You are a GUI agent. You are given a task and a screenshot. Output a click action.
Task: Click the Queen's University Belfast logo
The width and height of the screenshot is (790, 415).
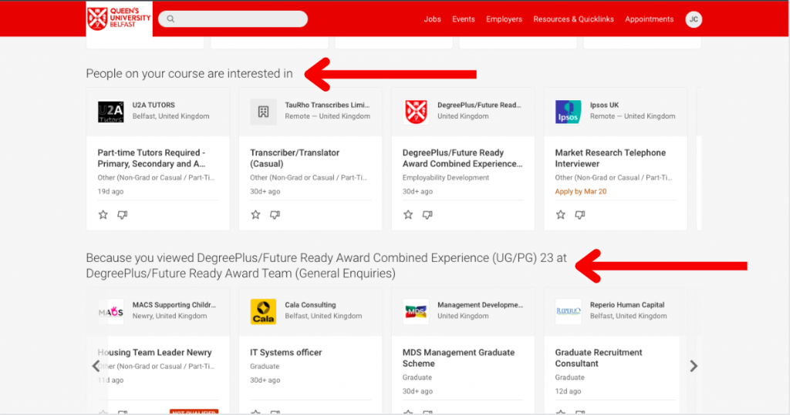click(x=119, y=19)
